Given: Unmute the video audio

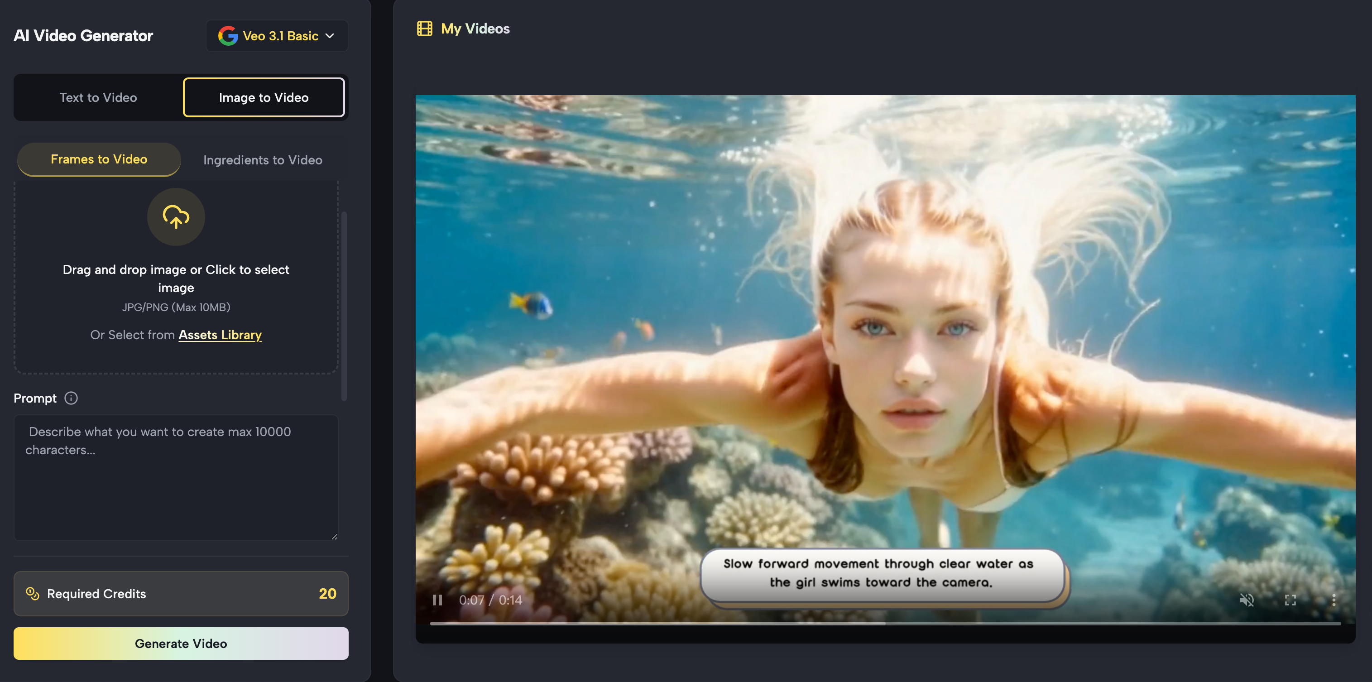Looking at the screenshot, I should pos(1246,600).
